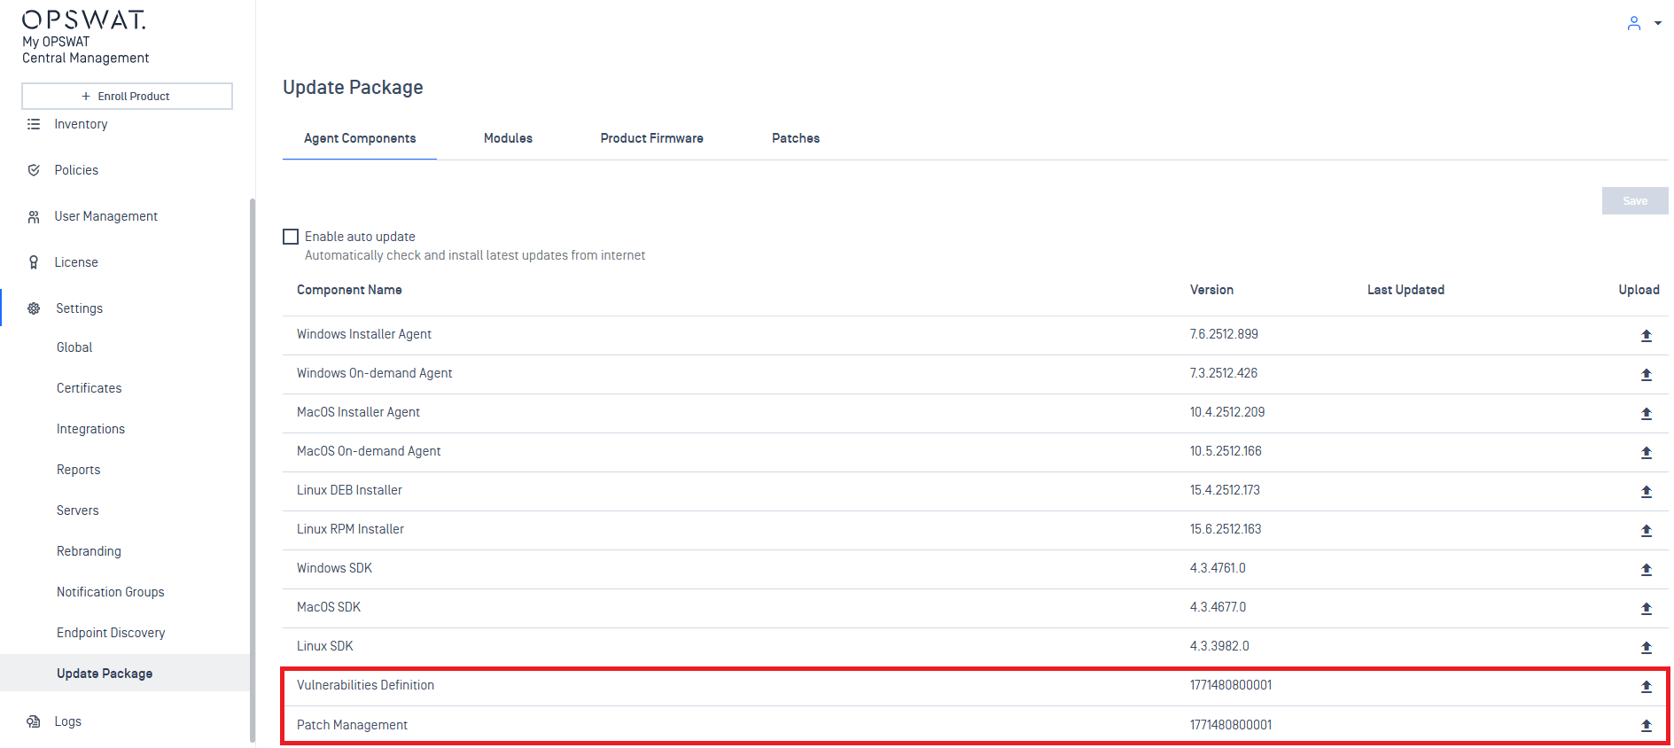Screen dimensions: 1674x748
Task: Open Logs in the sidebar
Action: click(67, 721)
